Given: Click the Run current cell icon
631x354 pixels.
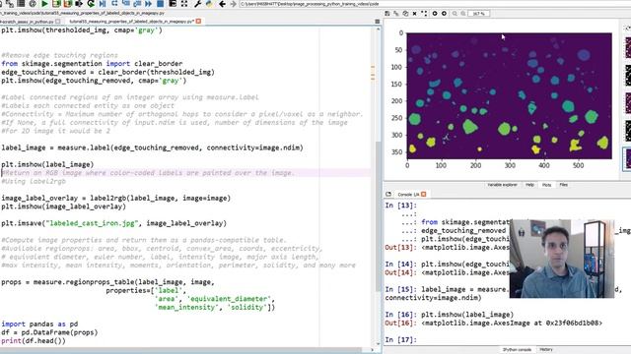Looking at the screenshot, I should point(56,4).
